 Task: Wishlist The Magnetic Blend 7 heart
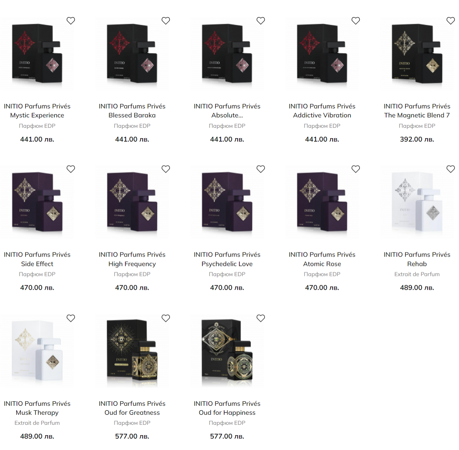pos(451,21)
